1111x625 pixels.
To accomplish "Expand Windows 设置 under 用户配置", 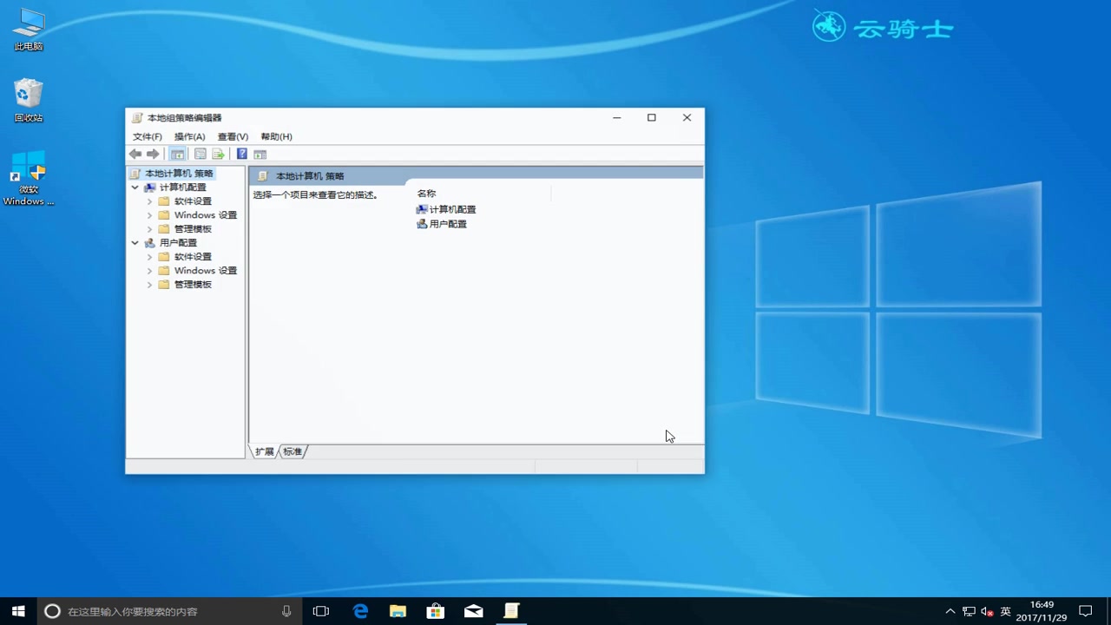I will point(149,271).
